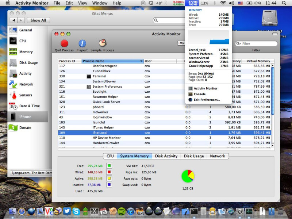Image resolution: width=292 pixels, height=219 pixels.
Task: Click Donate in the iStat Menus sidebar
Action: (20, 127)
